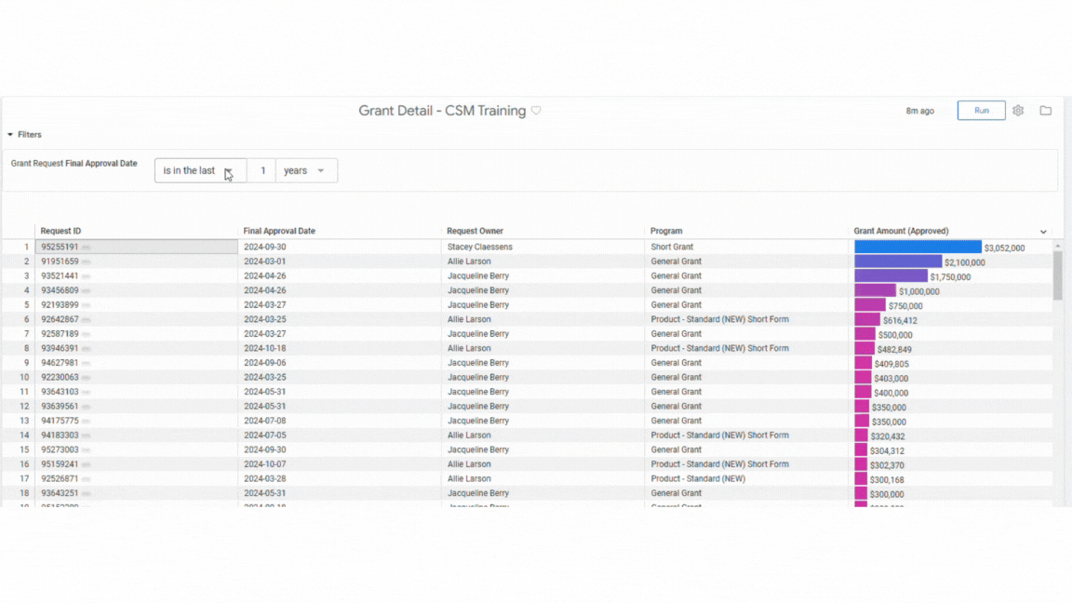Favorite the Grant Detail dashboard heart icon
1072x603 pixels.
coord(536,111)
